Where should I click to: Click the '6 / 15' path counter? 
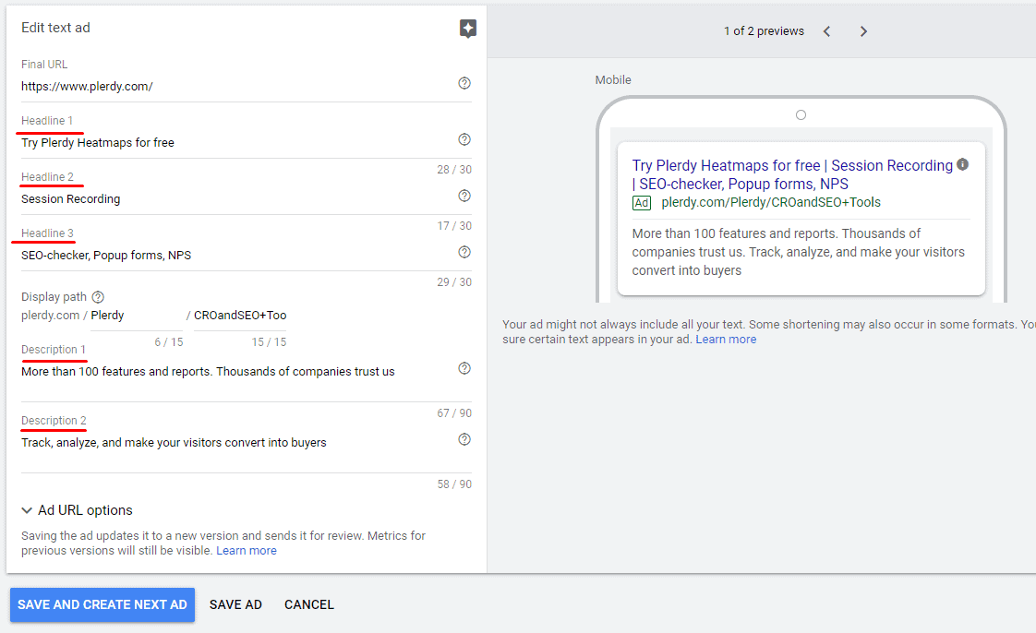[168, 342]
